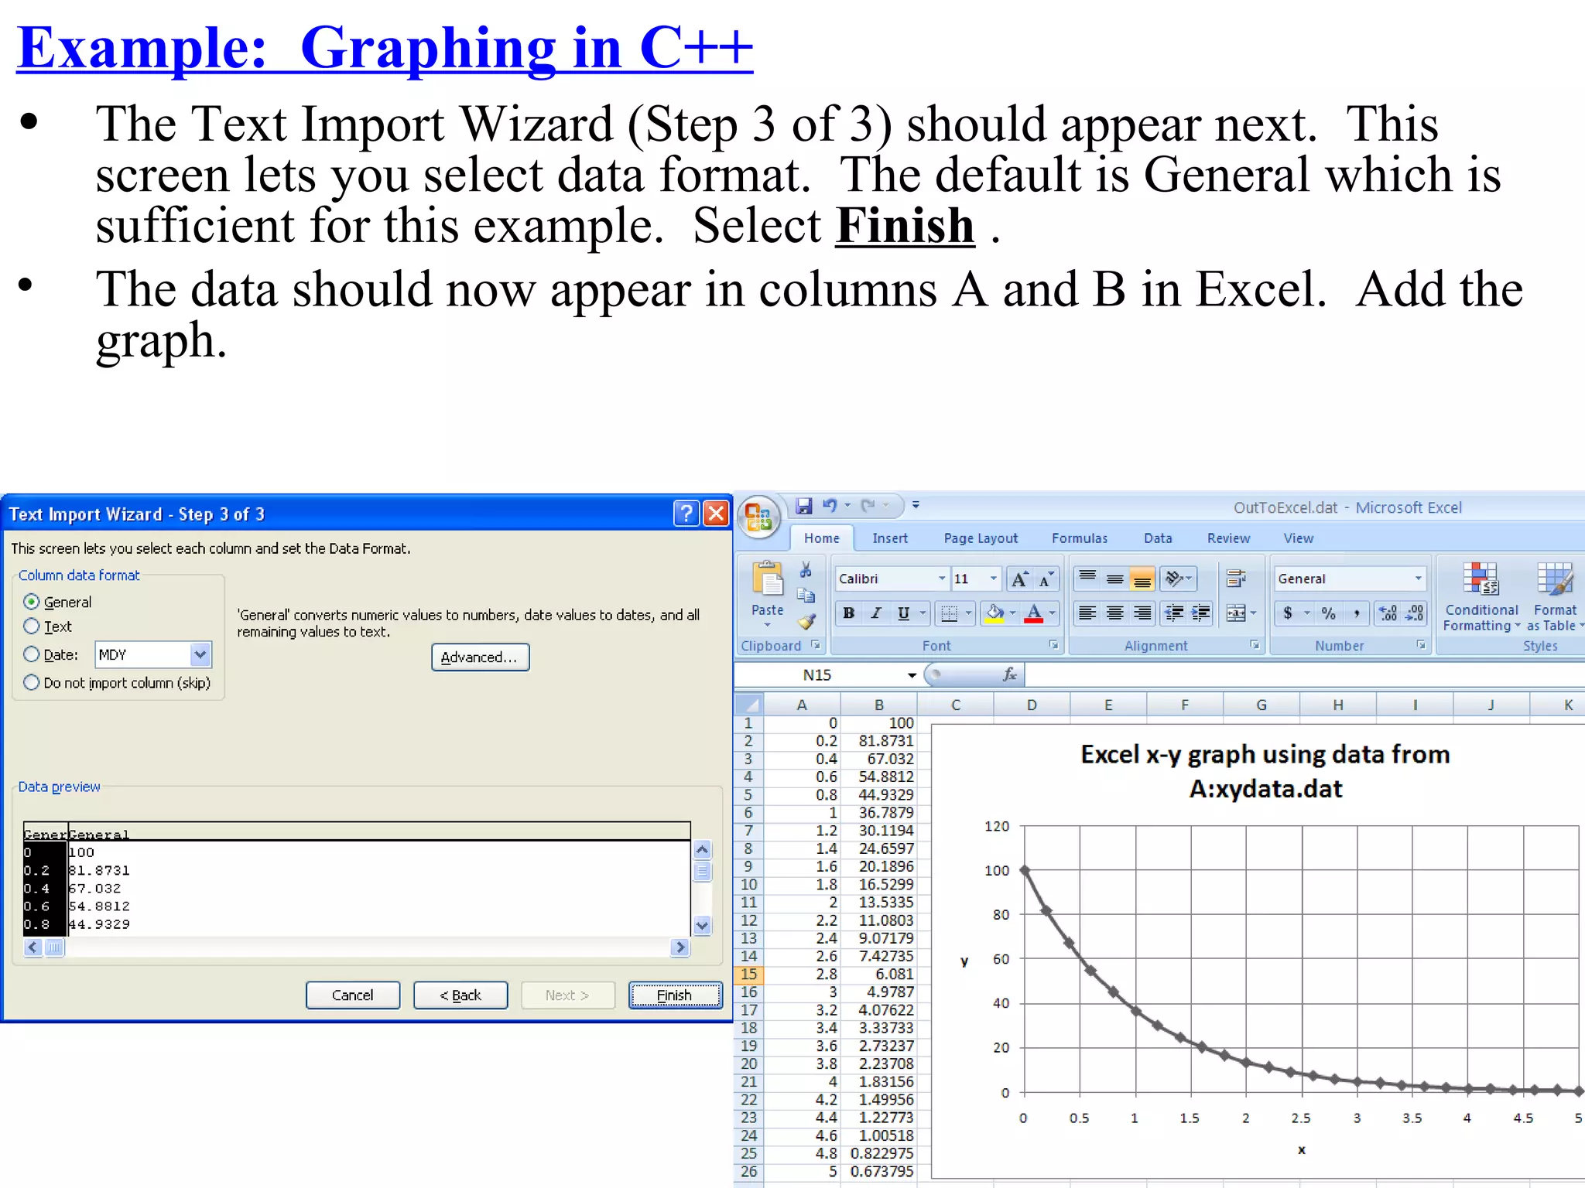Switch to the View tab
Image resolution: width=1585 pixels, height=1188 pixels.
tap(1298, 538)
